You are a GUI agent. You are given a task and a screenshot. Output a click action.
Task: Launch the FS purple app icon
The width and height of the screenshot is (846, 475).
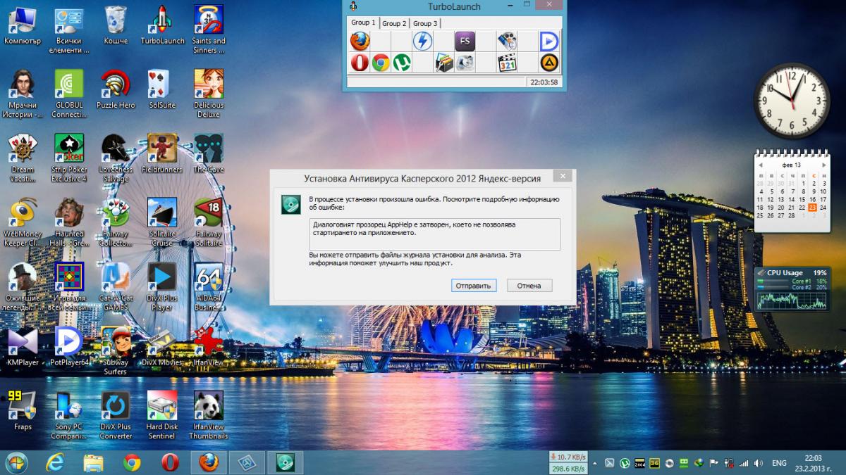[x=465, y=41]
